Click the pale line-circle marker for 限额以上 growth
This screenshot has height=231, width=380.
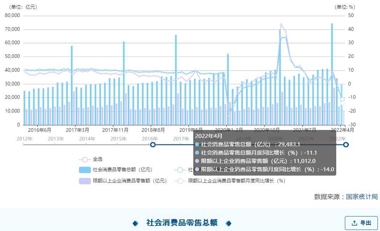coord(180,181)
